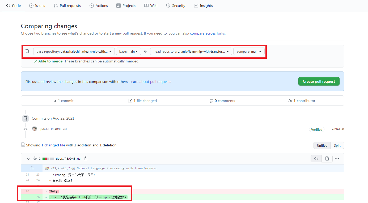Image resolution: width=368 pixels, height=203 pixels.
Task: Open the docs/README.md file name link
Action: pyautogui.click(x=68, y=159)
